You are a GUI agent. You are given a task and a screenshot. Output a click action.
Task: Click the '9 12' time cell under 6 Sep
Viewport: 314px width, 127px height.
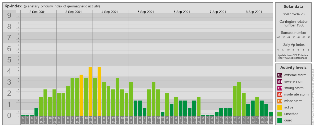pos(180,120)
